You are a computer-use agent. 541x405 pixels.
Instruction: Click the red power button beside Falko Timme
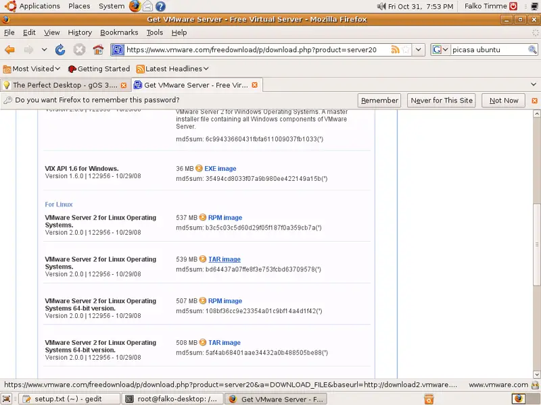(513, 6)
